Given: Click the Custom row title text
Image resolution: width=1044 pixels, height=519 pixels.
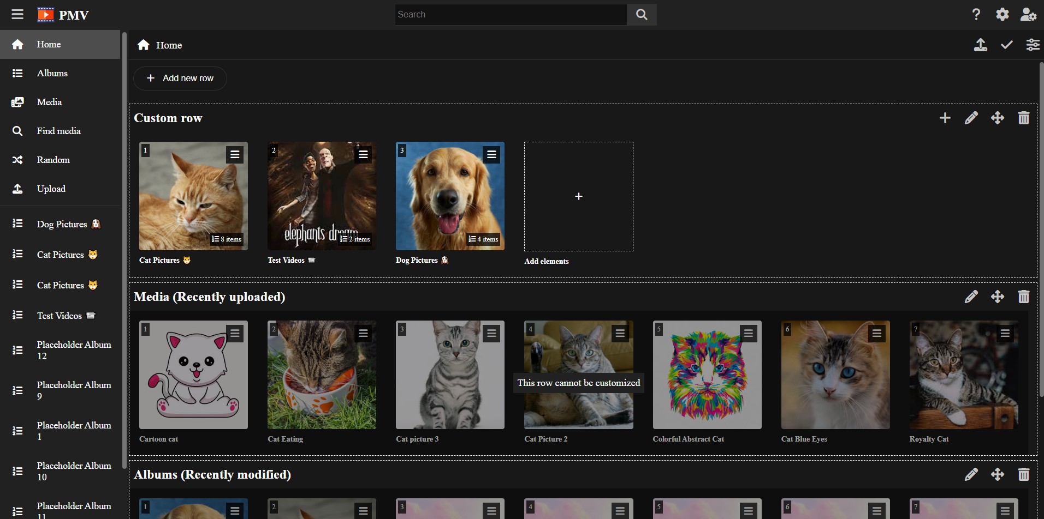Looking at the screenshot, I should (x=168, y=118).
